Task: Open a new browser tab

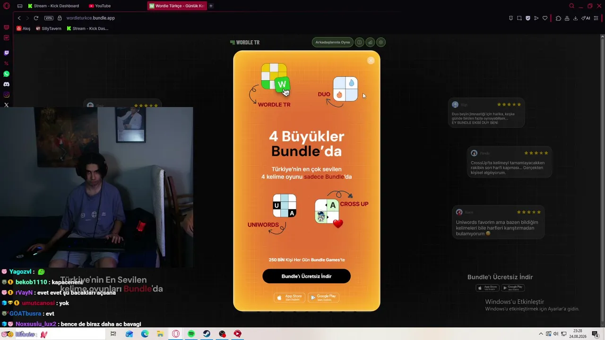Action: point(211,6)
